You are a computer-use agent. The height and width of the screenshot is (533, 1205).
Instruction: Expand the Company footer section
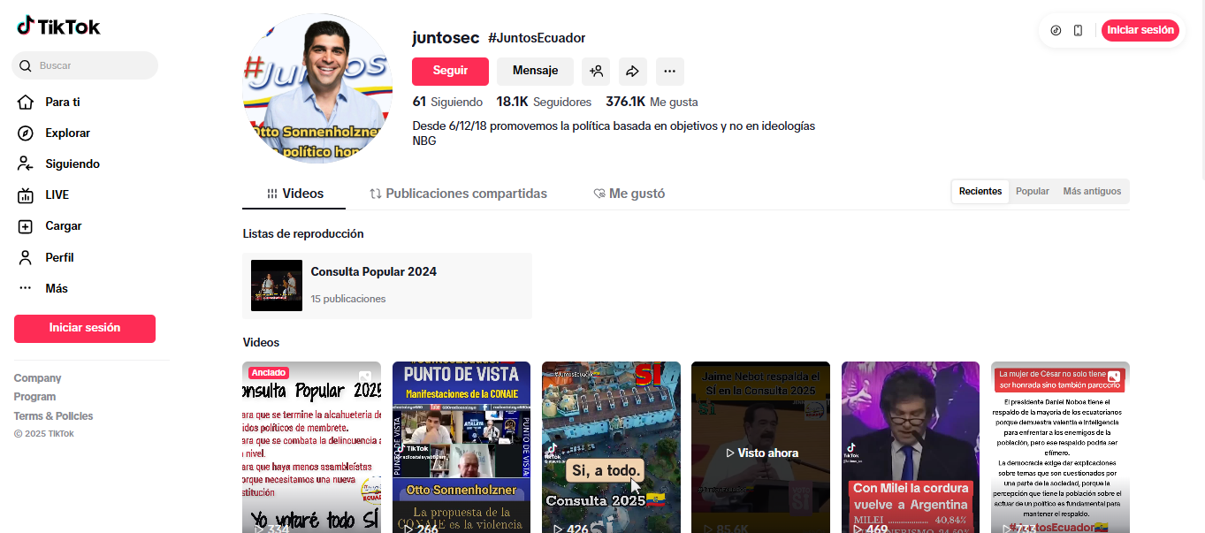pos(37,378)
